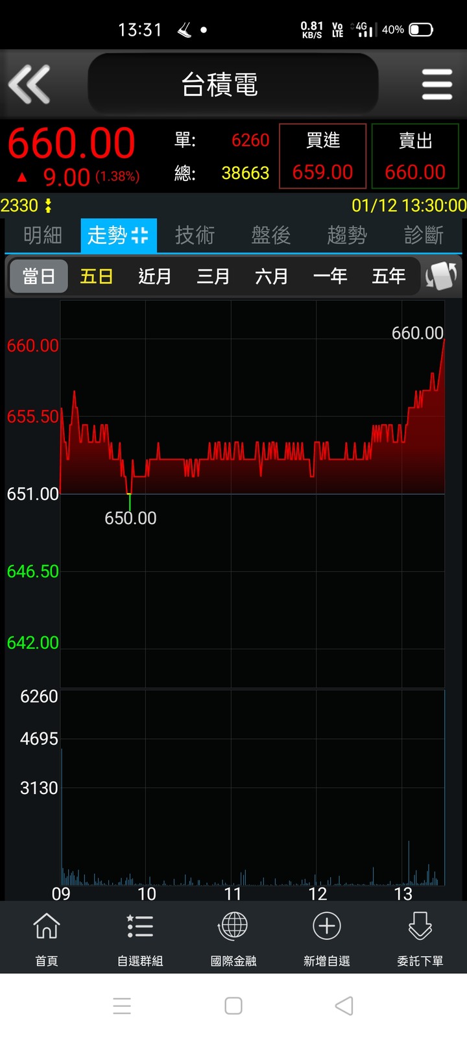
Task: Switch to the 技術 tab
Action: pyautogui.click(x=195, y=235)
